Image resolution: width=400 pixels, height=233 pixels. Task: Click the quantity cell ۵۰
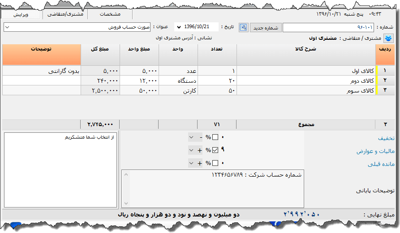(x=217, y=90)
